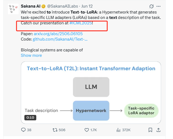This screenshot has height=139, width=173.
Task: Click the Grok explain icon beside the date
Action: pos(152,6)
